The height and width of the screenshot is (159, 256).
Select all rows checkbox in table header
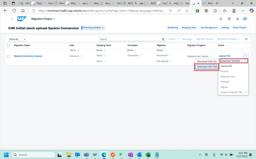[x=8, y=45]
